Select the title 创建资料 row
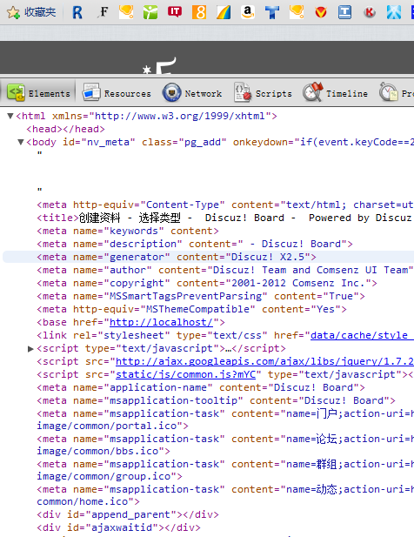 pos(225,218)
